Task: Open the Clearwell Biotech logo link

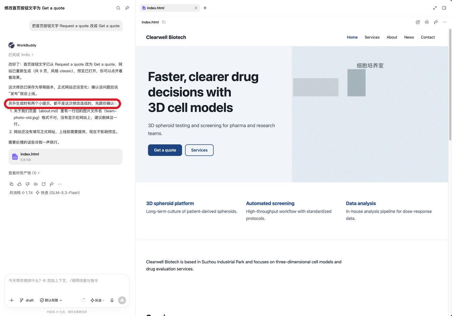Action: (166, 37)
